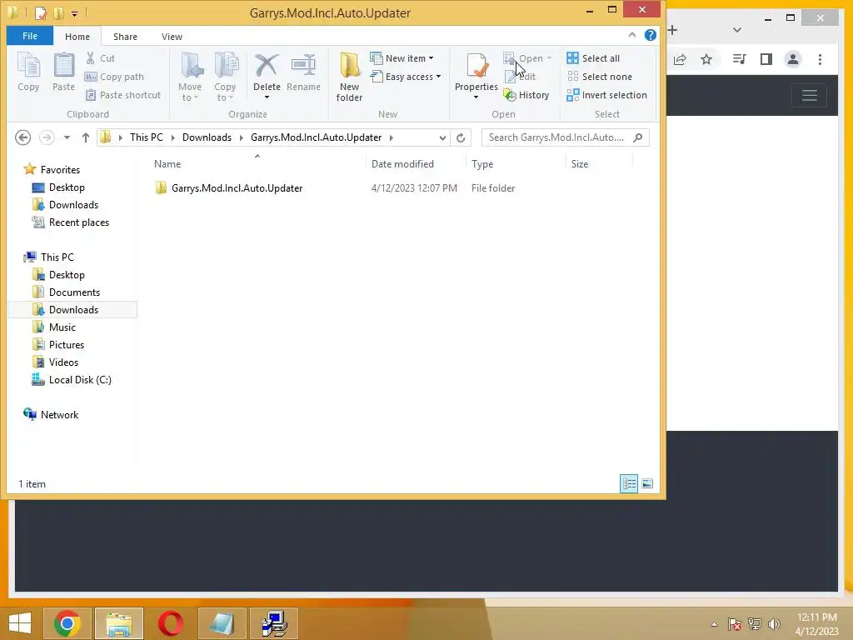Toggle the browser side panel icon
The width and height of the screenshot is (853, 640).
point(766,59)
